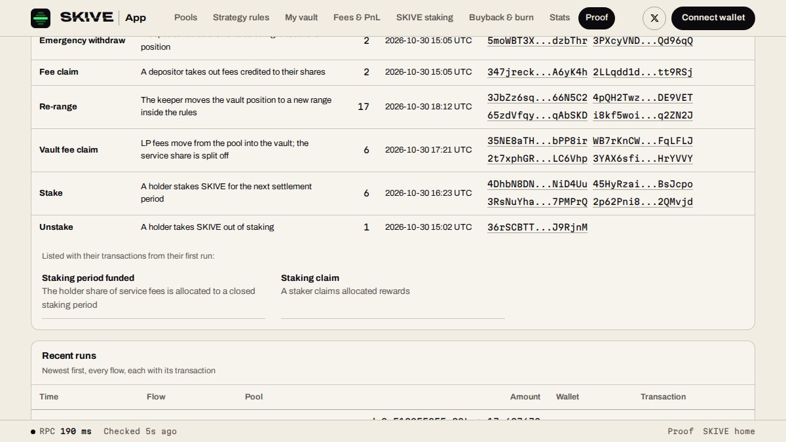
Task: Click the SKIVE home footer link
Action: [729, 432]
